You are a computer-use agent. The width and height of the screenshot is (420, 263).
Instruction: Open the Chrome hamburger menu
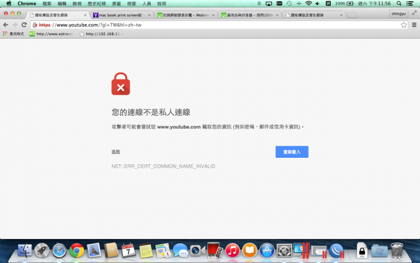(414, 25)
